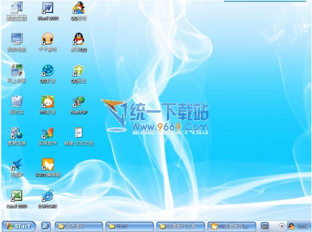
Task: Select the QQ游戏 (QQ Games) shortcut
Action: [x=79, y=11]
